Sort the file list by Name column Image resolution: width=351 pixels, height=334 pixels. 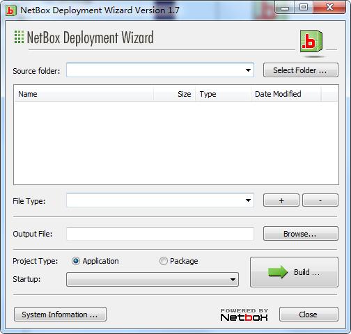pos(84,94)
